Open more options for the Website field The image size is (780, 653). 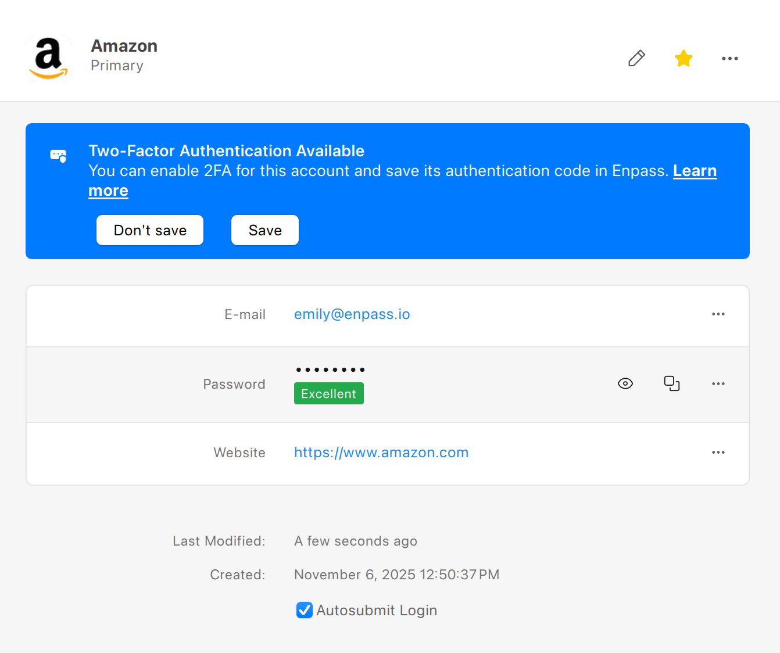point(718,452)
